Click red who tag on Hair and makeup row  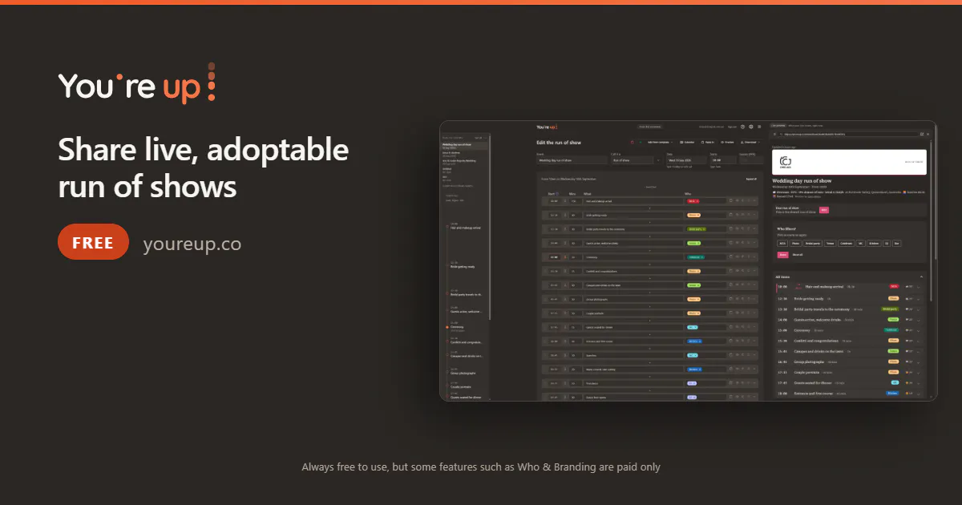(693, 201)
